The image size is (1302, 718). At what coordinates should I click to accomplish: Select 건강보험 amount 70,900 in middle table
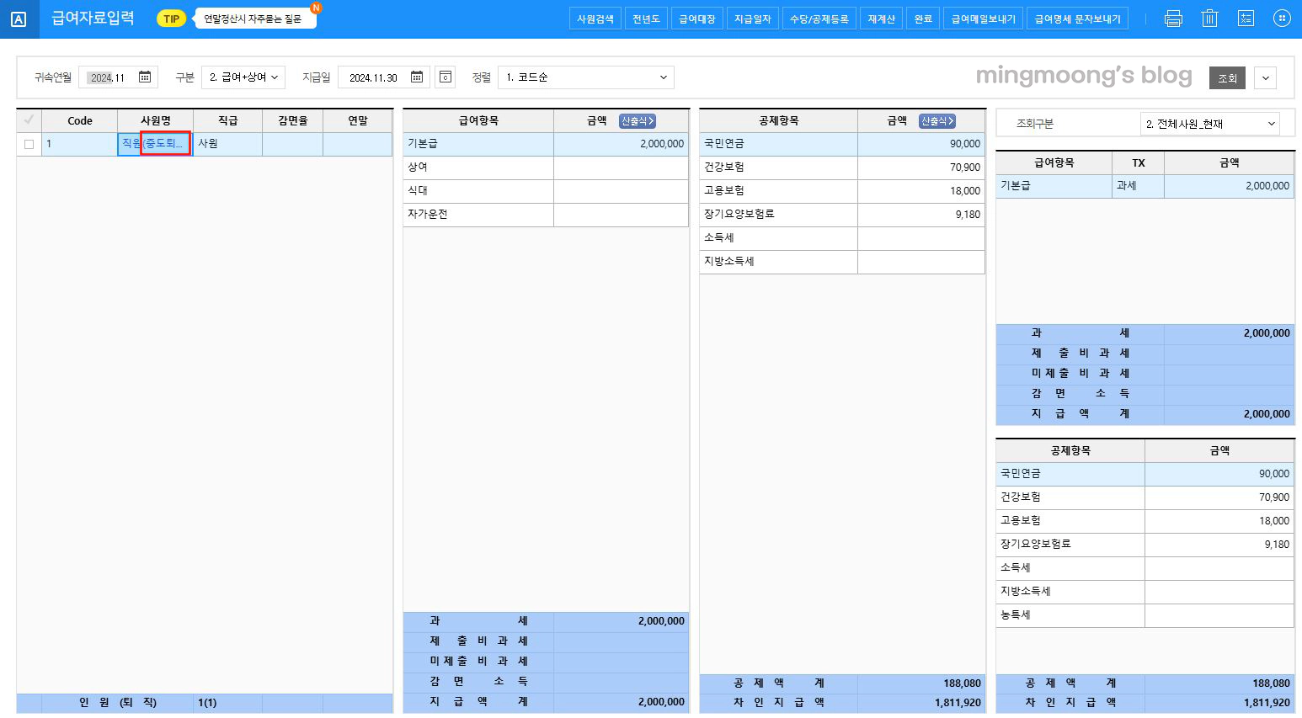click(x=921, y=168)
